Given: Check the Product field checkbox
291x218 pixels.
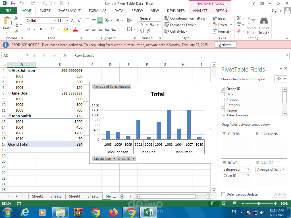Looking at the screenshot, I should tap(223, 99).
